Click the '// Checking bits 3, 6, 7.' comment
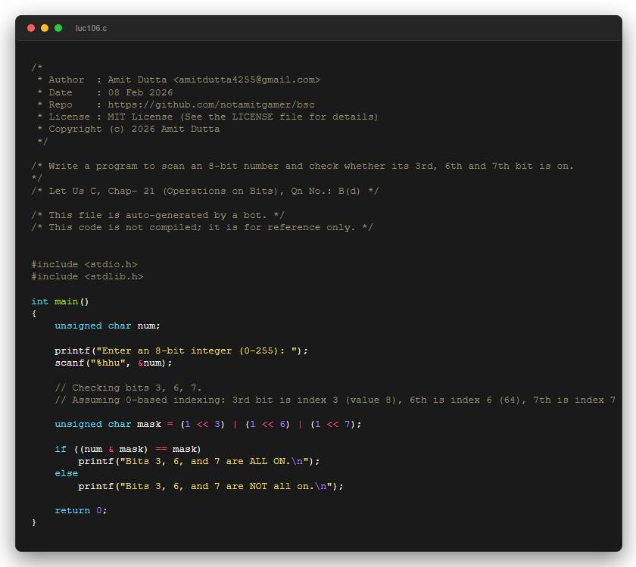The width and height of the screenshot is (636, 567). coord(128,388)
